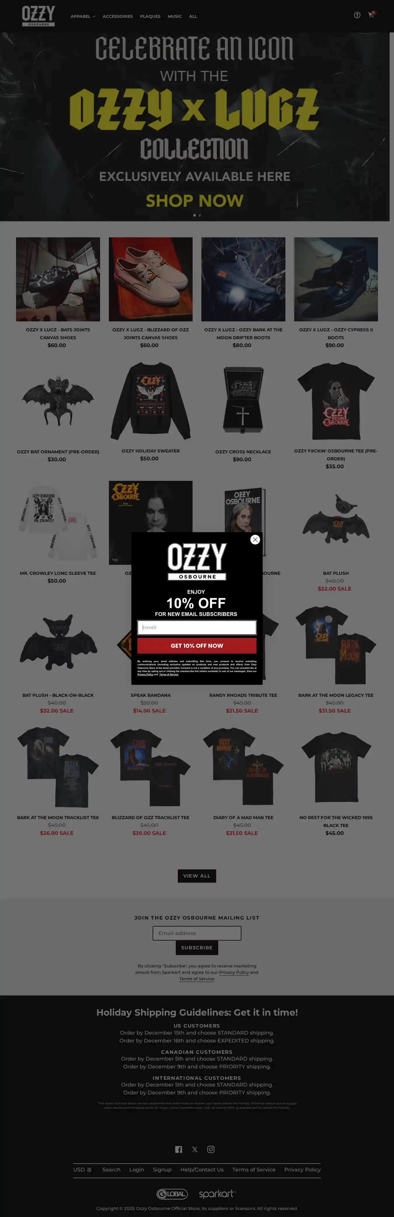Open the shopping cart icon
This screenshot has width=394, height=1217.
coord(371,15)
